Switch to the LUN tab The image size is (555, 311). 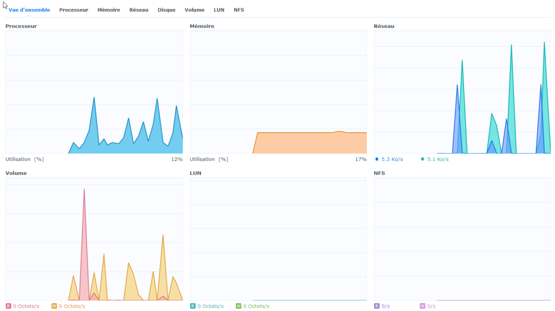[x=219, y=10]
